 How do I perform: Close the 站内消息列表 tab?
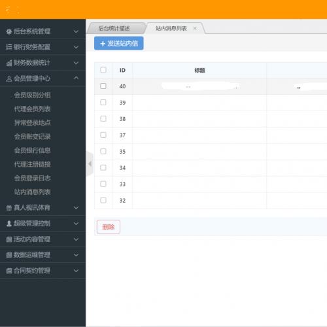(195, 28)
